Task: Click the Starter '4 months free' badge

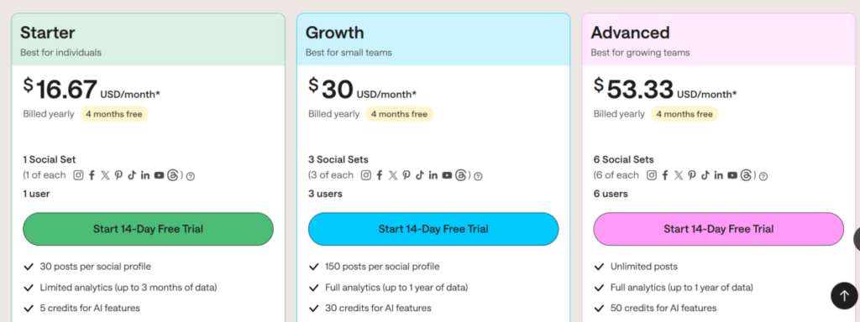Action: (x=114, y=114)
